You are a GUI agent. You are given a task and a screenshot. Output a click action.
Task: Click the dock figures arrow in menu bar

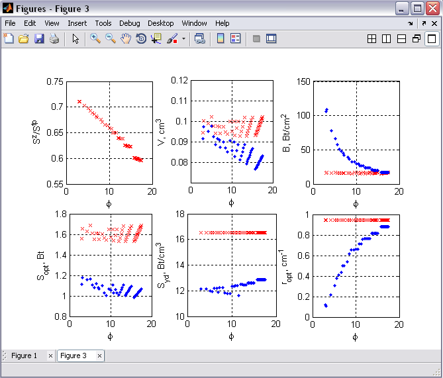click(411, 23)
